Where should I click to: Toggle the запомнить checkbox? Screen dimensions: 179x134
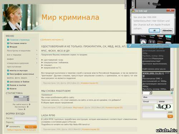click(8, 126)
